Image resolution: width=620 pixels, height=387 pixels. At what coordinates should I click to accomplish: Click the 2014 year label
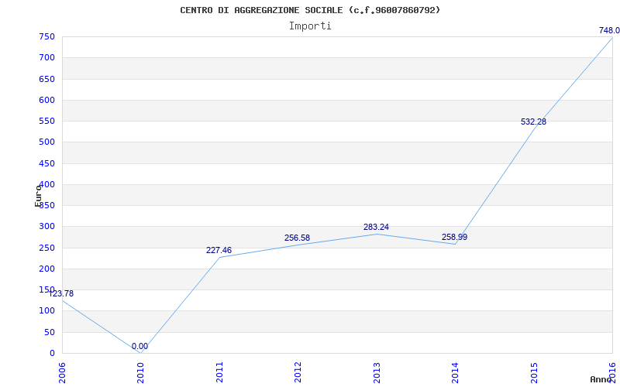(x=456, y=372)
